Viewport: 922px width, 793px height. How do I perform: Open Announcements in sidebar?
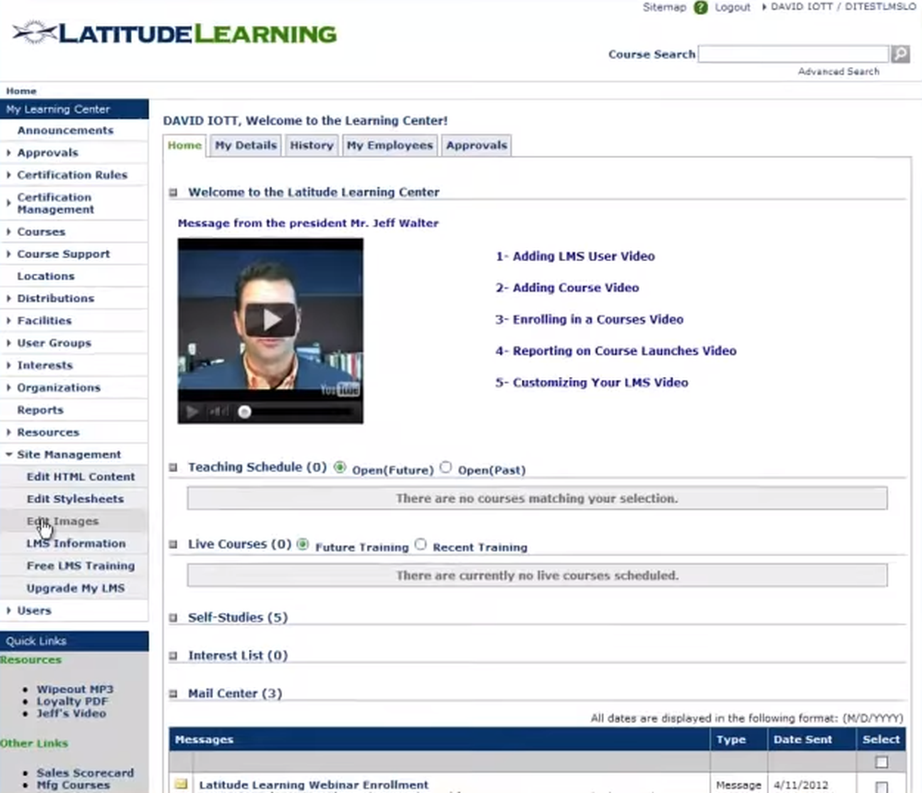pyautogui.click(x=65, y=131)
